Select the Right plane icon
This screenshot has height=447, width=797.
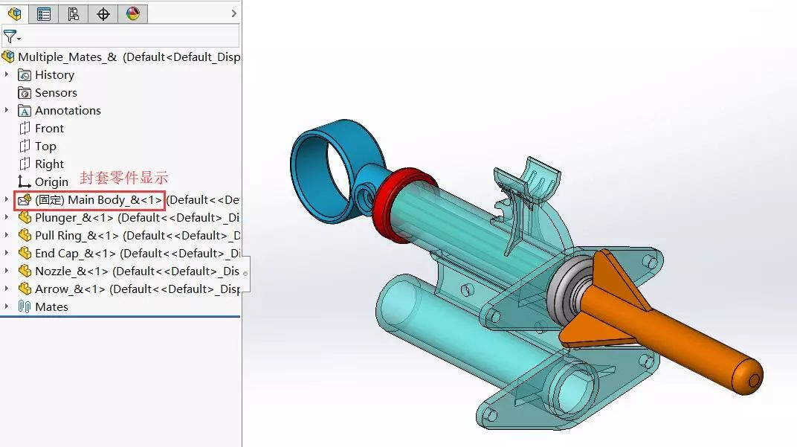click(x=25, y=164)
